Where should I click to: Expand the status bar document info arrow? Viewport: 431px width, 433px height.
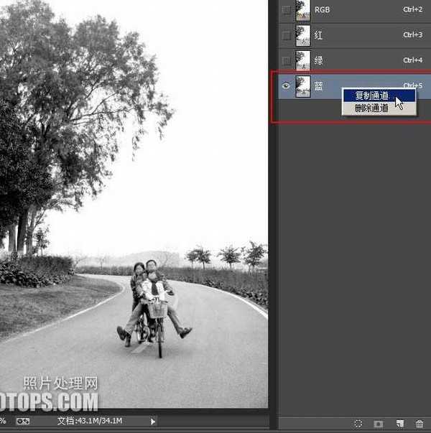[153, 421]
